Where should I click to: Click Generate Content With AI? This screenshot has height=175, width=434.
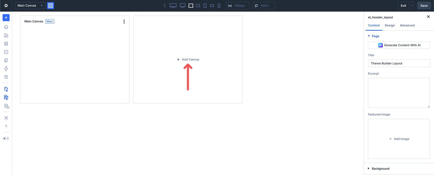399,45
